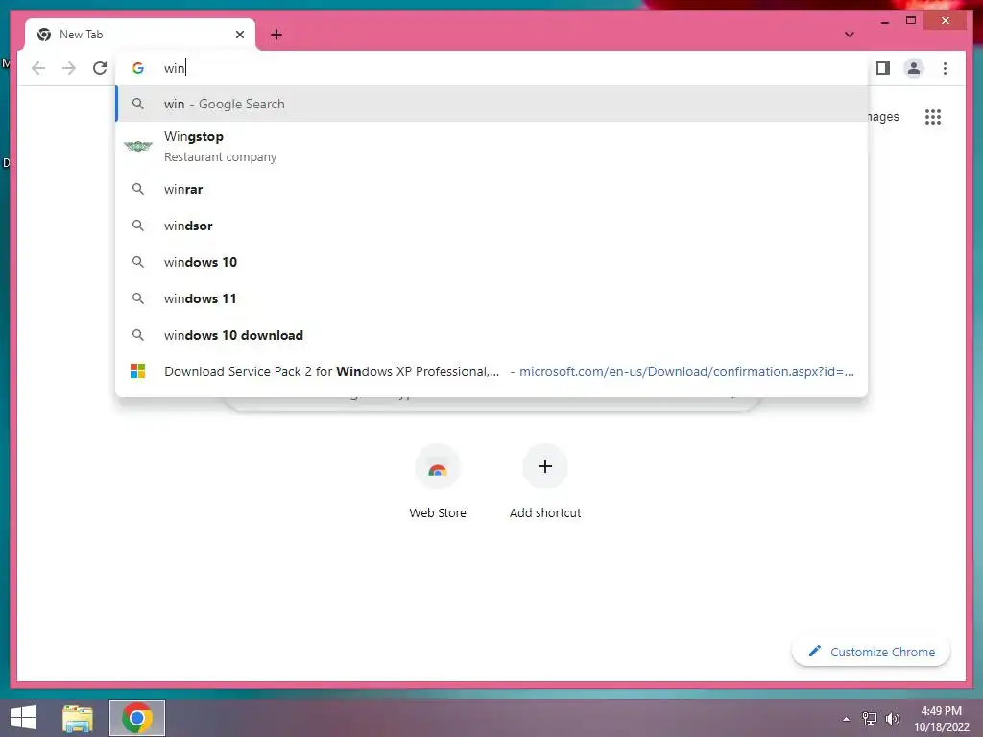This screenshot has width=983, height=737.
Task: Click the Wingstop logo icon
Action: (138, 146)
